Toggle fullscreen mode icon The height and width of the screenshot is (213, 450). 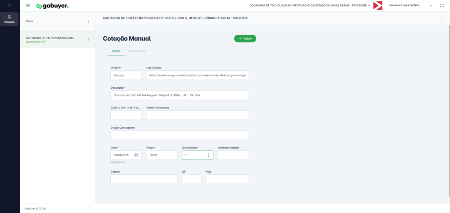click(x=442, y=6)
